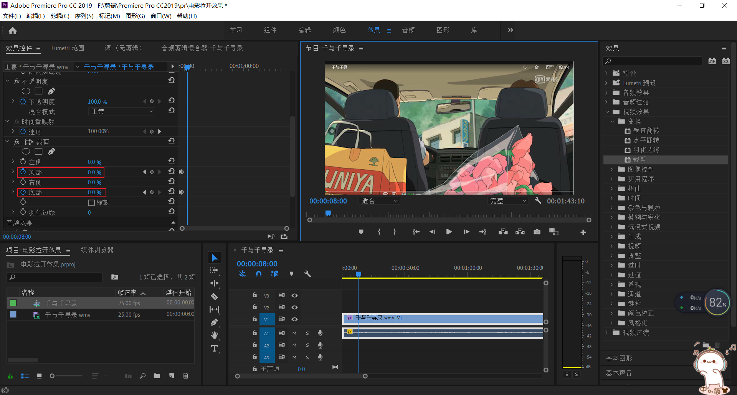Toggle V1 track output eye
The width and height of the screenshot is (737, 395).
coord(294,319)
